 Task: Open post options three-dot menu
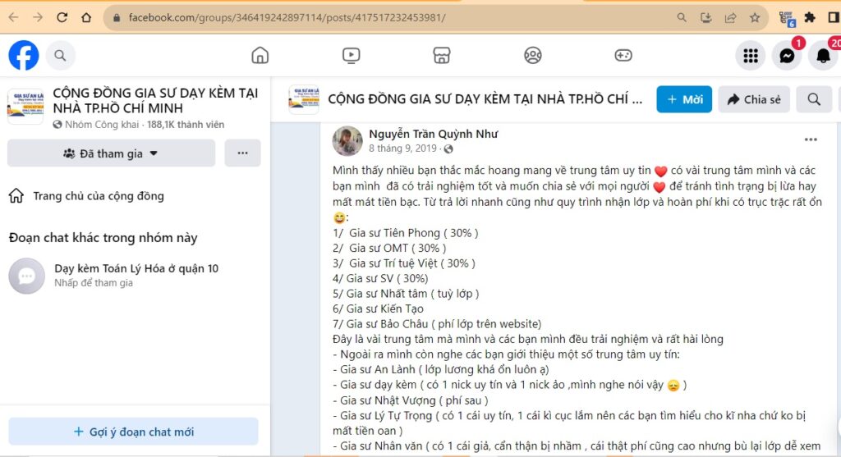[811, 139]
